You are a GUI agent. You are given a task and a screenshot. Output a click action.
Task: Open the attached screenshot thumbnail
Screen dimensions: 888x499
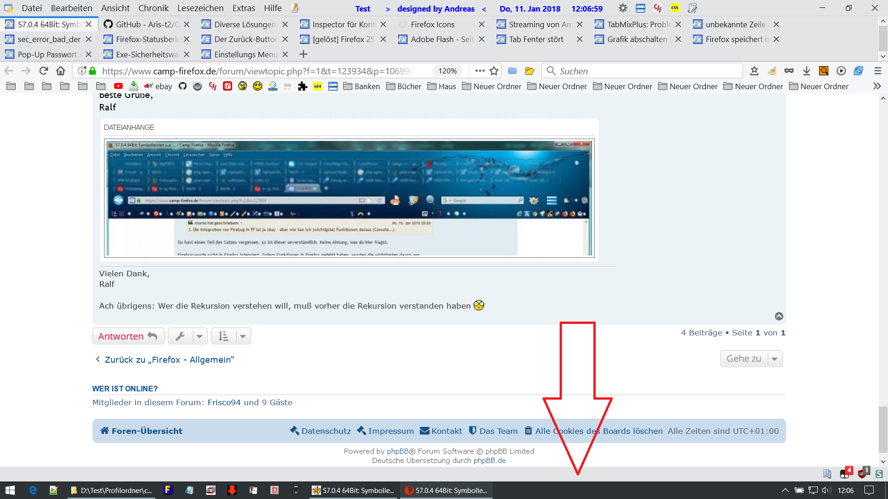[349, 198]
